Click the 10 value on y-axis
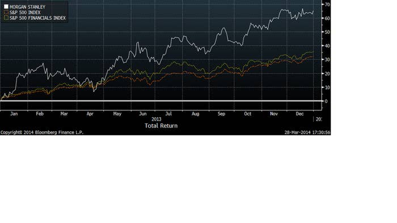This screenshot has height=223, width=397. coord(327,87)
